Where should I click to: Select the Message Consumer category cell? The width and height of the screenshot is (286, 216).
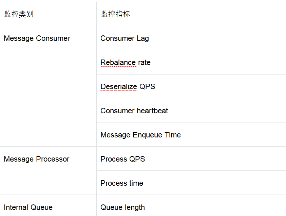tap(37, 38)
